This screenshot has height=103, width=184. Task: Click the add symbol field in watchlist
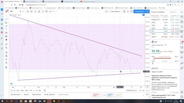pos(173,12)
